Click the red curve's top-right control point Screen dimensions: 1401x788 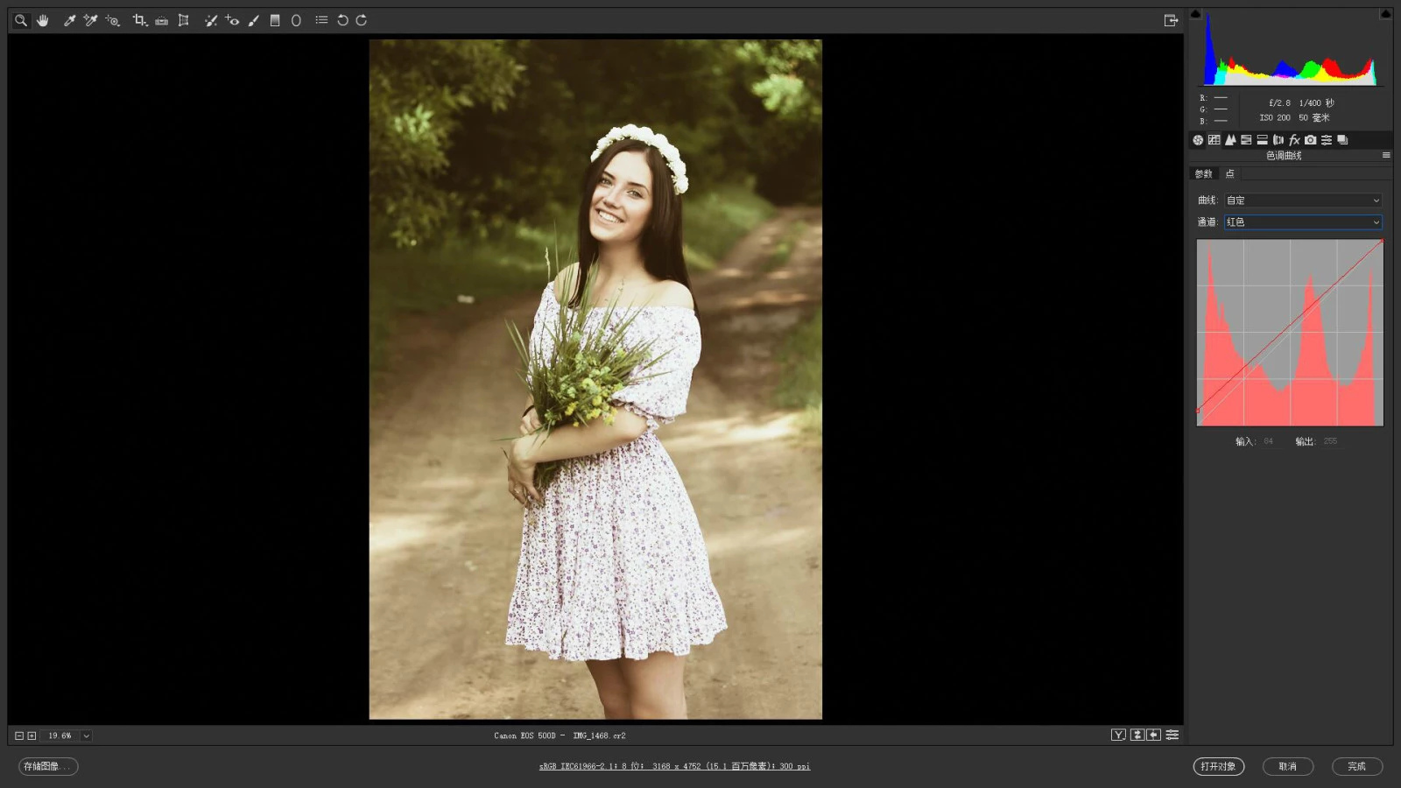(x=1382, y=241)
